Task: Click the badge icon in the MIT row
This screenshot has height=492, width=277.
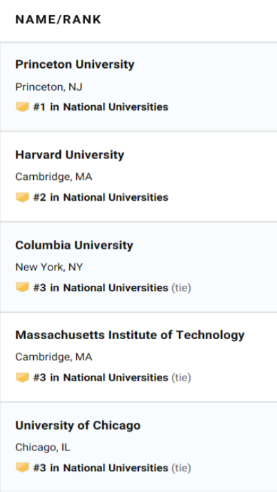Action: pyautogui.click(x=22, y=377)
